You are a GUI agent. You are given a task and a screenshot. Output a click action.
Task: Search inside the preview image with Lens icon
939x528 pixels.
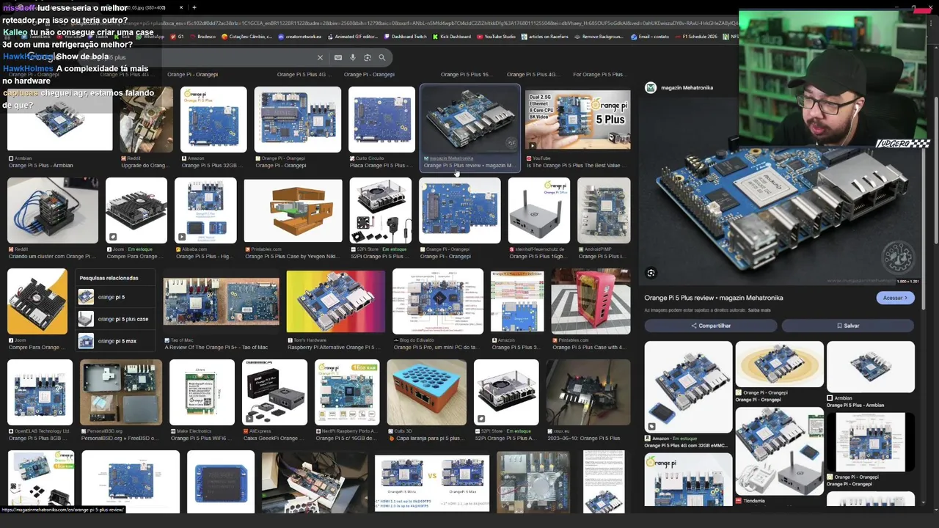coord(651,273)
